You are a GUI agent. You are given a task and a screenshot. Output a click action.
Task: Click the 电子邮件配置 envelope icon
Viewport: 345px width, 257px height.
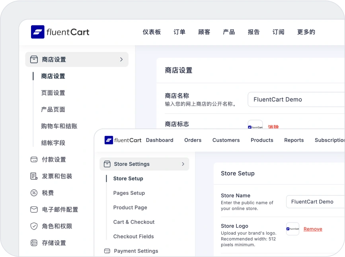click(x=34, y=209)
